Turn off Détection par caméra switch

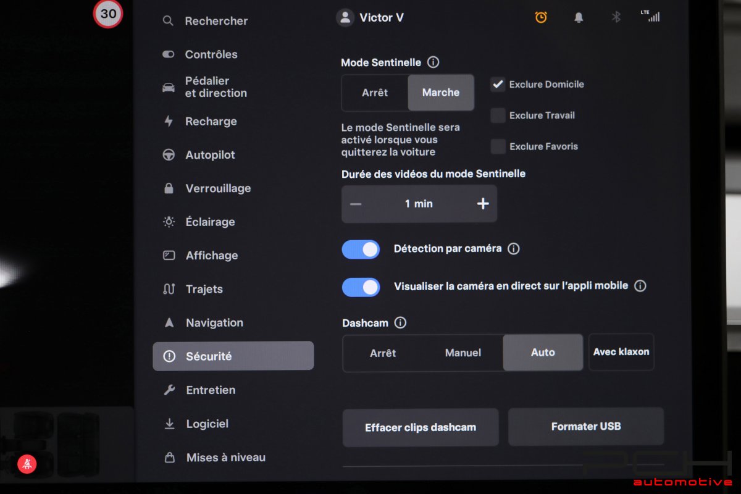tap(361, 249)
